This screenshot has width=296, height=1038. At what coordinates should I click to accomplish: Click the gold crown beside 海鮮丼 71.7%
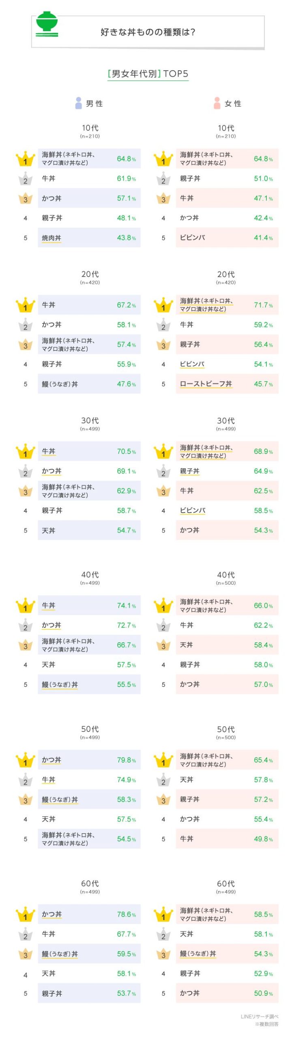click(x=163, y=305)
